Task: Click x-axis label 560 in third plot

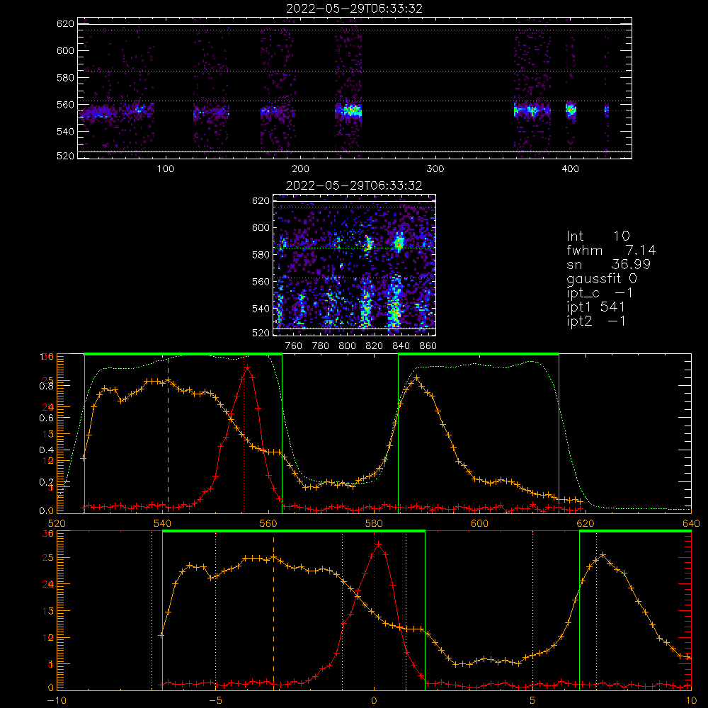Action: (x=268, y=523)
